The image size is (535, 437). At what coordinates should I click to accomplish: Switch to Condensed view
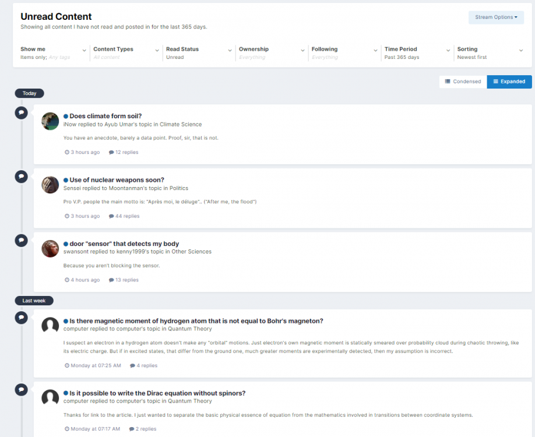pos(462,82)
